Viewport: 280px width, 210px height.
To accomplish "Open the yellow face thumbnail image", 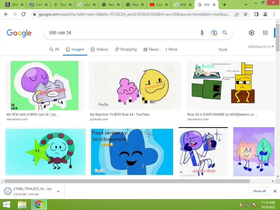I will tap(135, 86).
